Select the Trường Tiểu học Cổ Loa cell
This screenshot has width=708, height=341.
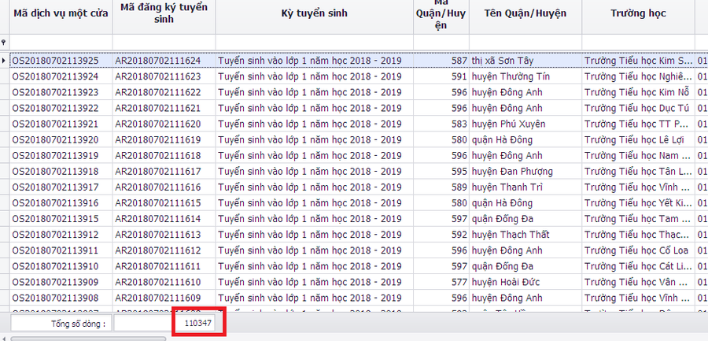(x=637, y=250)
